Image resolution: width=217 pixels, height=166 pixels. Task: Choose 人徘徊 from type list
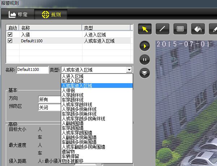point(97,90)
